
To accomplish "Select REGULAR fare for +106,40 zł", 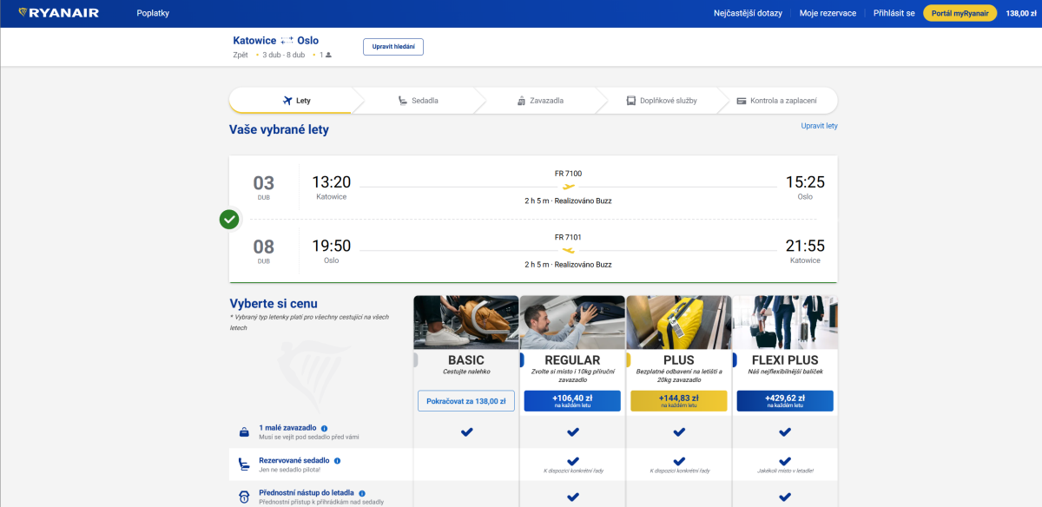I will pyautogui.click(x=572, y=400).
